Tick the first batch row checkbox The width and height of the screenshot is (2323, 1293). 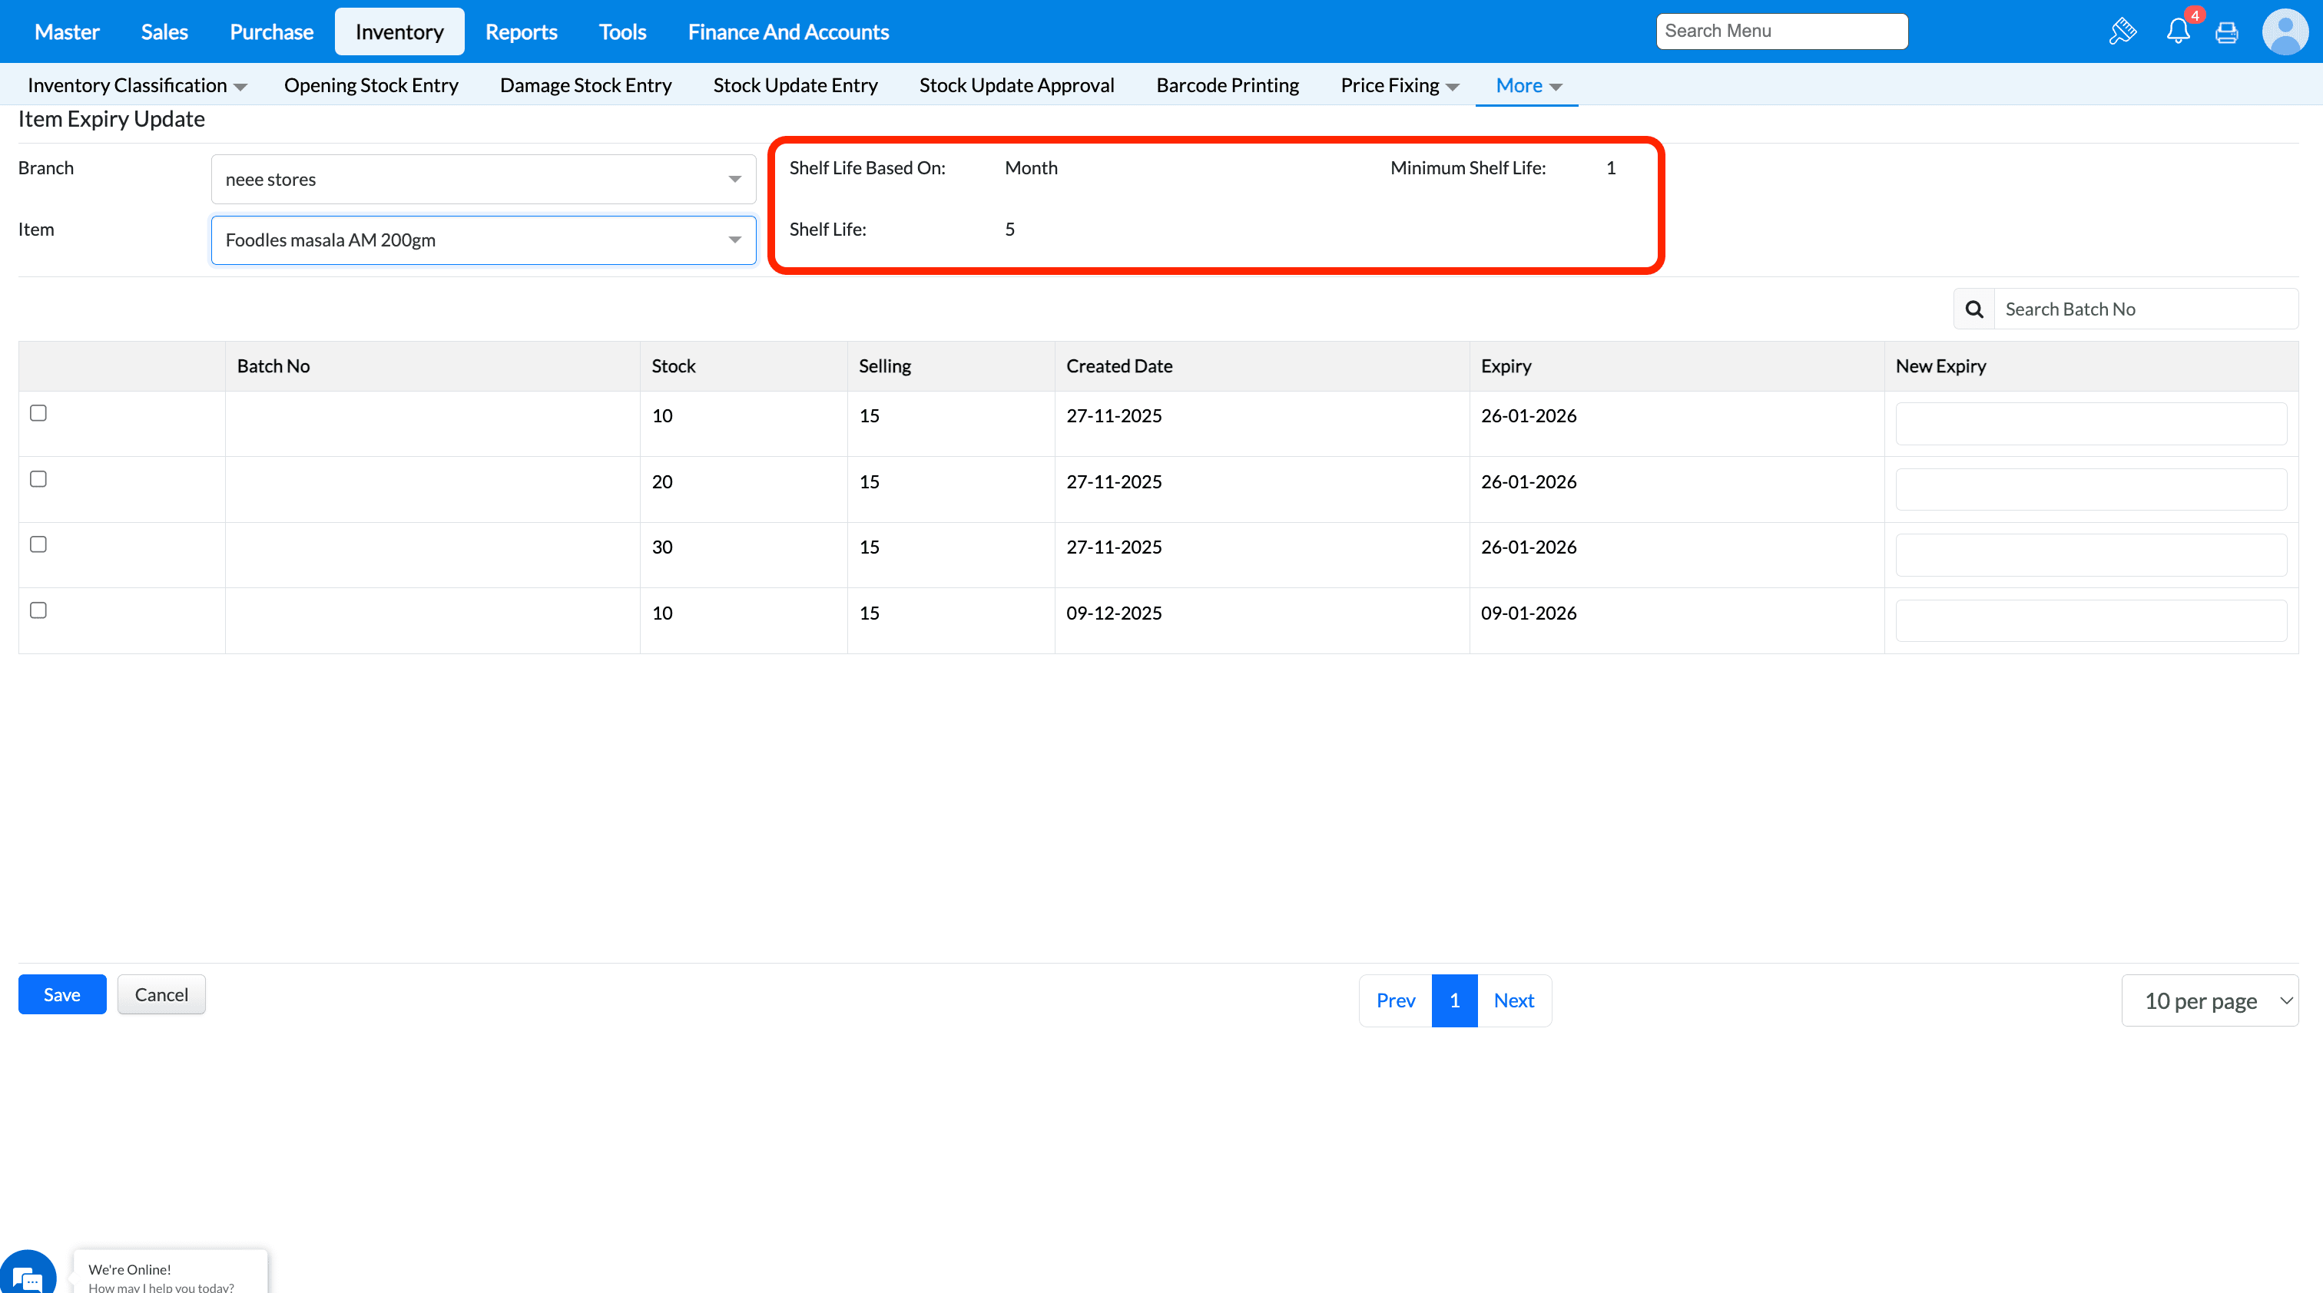pyautogui.click(x=38, y=412)
